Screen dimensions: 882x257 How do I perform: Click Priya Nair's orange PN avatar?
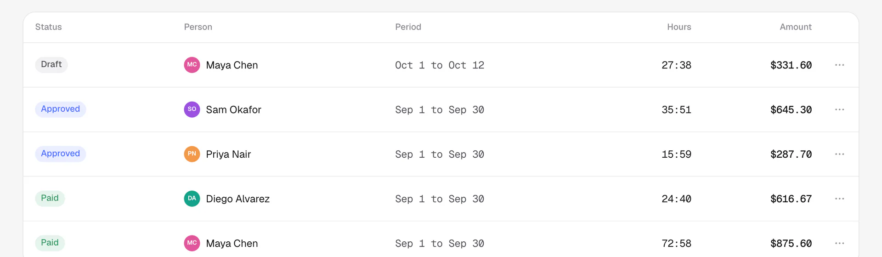[192, 154]
